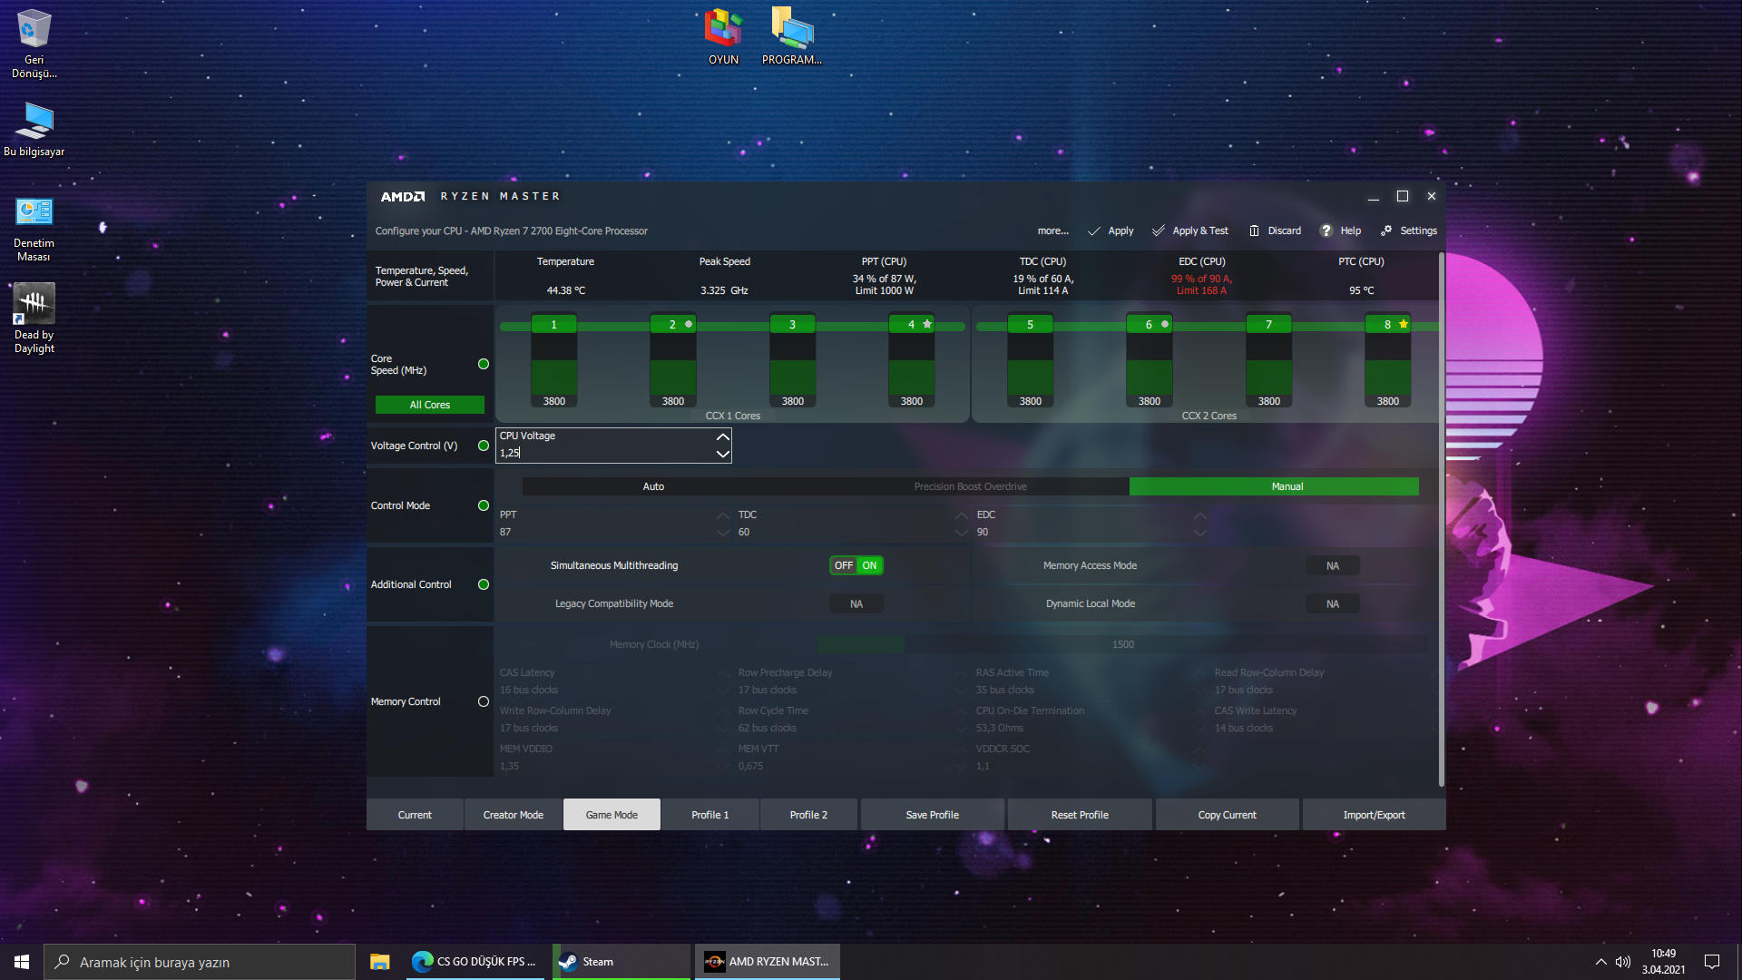Click the gold star on core 8
Image resolution: width=1742 pixels, height=980 pixels.
tap(1404, 324)
